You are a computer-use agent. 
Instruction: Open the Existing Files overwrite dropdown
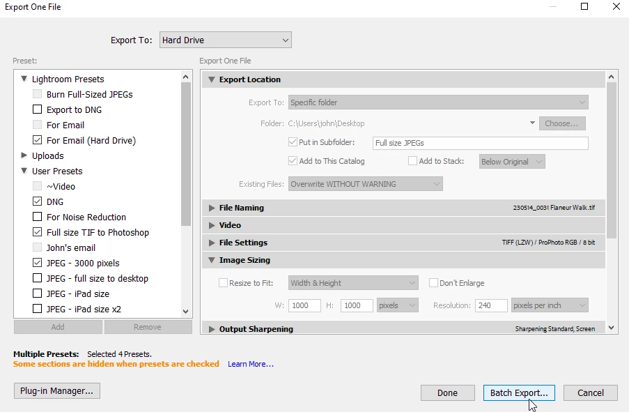(365, 184)
